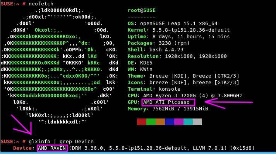Click the dashed separator under root@SUSE
The width and height of the screenshot is (276, 154).
[142, 17]
